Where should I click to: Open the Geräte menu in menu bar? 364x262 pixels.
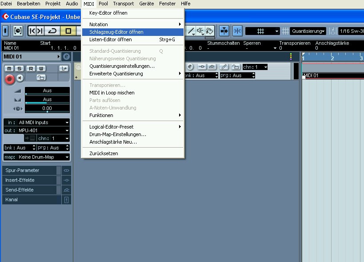(x=147, y=4)
